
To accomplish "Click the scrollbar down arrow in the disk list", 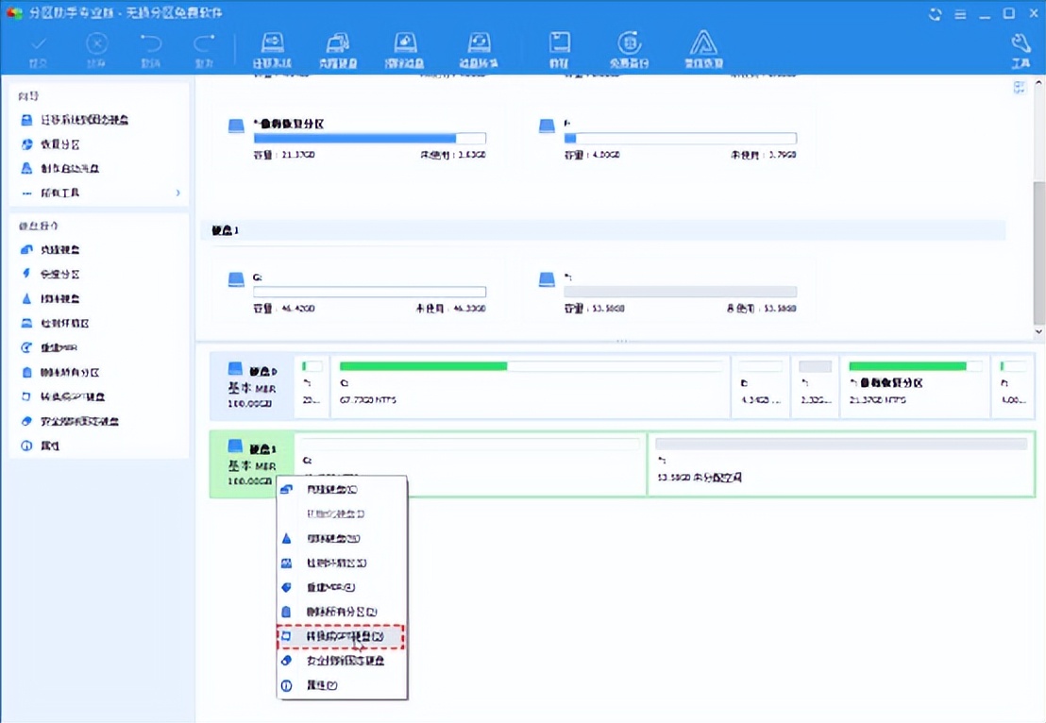I will 1039,332.
